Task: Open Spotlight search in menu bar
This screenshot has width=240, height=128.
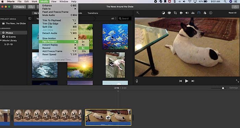Action: click(225, 1)
